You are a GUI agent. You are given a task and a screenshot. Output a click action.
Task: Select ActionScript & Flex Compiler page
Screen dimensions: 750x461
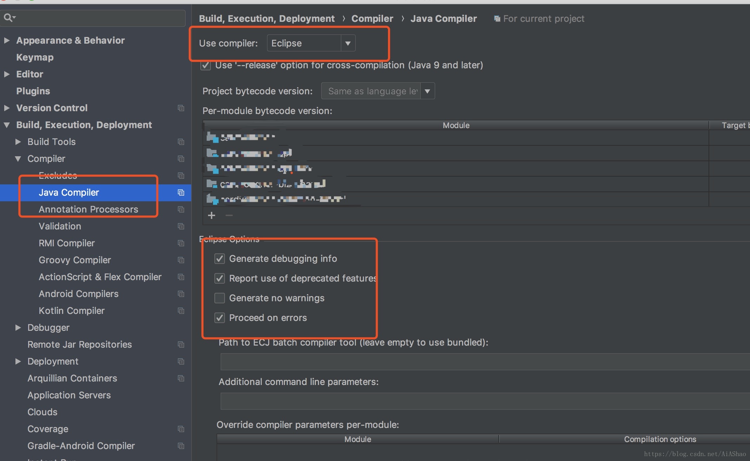pos(100,277)
